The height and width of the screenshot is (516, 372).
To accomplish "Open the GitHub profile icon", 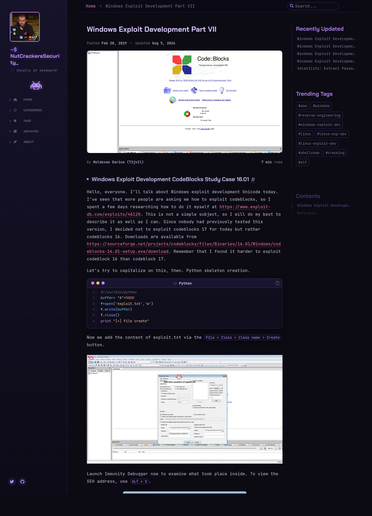I will click(x=22, y=482).
